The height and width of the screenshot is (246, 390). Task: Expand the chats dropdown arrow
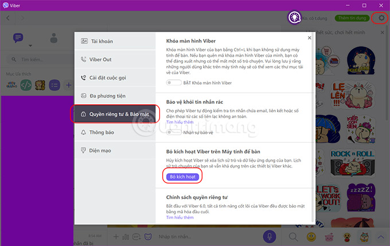pyautogui.click(x=30, y=46)
